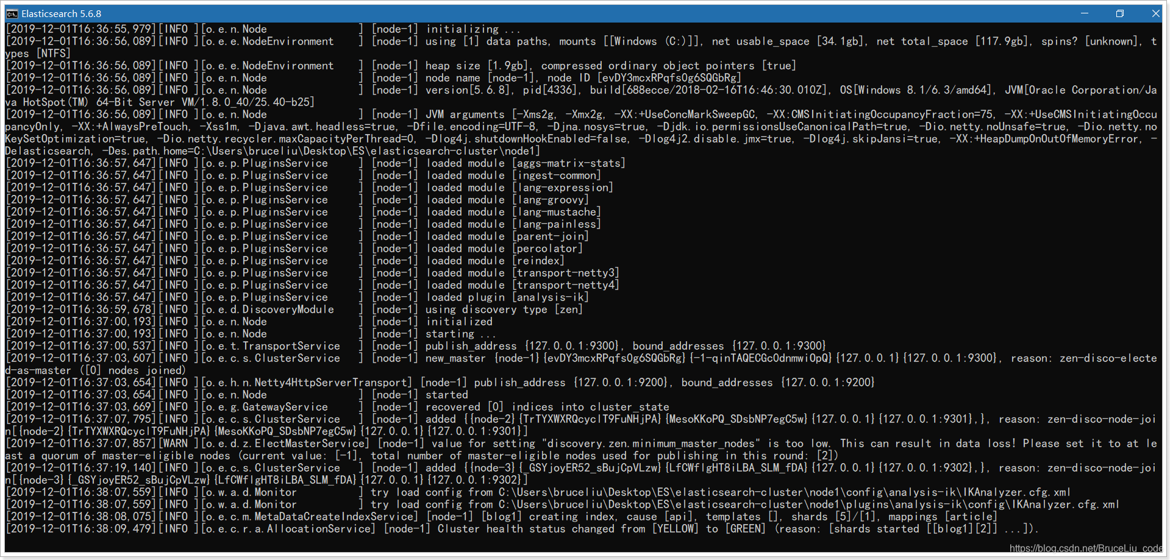The image size is (1170, 560).
Task: Click the '[YELLOW]' status text
Action: coord(676,529)
